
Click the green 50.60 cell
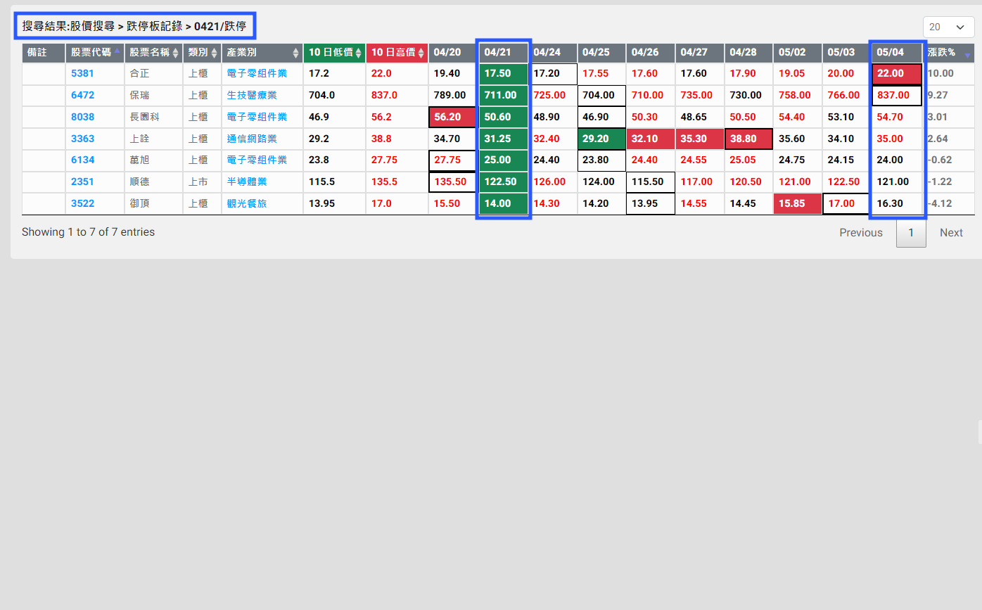point(503,117)
